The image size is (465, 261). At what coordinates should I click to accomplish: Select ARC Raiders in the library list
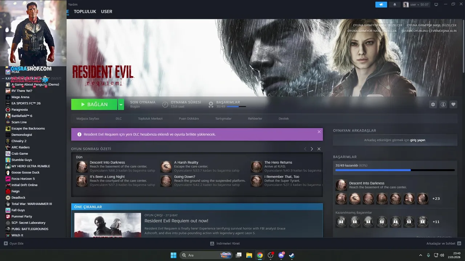tap(21, 147)
